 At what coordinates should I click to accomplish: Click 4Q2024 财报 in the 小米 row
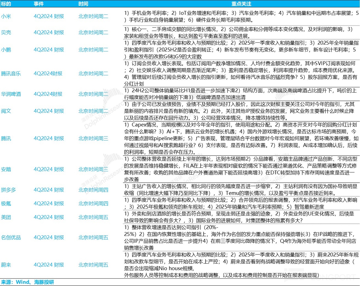[49, 16]
